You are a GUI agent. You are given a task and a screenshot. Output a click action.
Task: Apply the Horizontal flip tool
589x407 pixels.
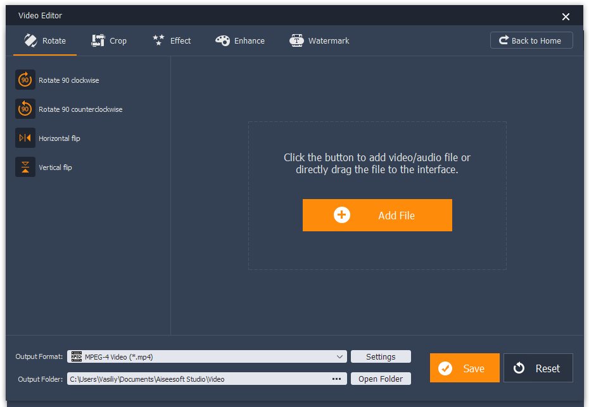59,138
